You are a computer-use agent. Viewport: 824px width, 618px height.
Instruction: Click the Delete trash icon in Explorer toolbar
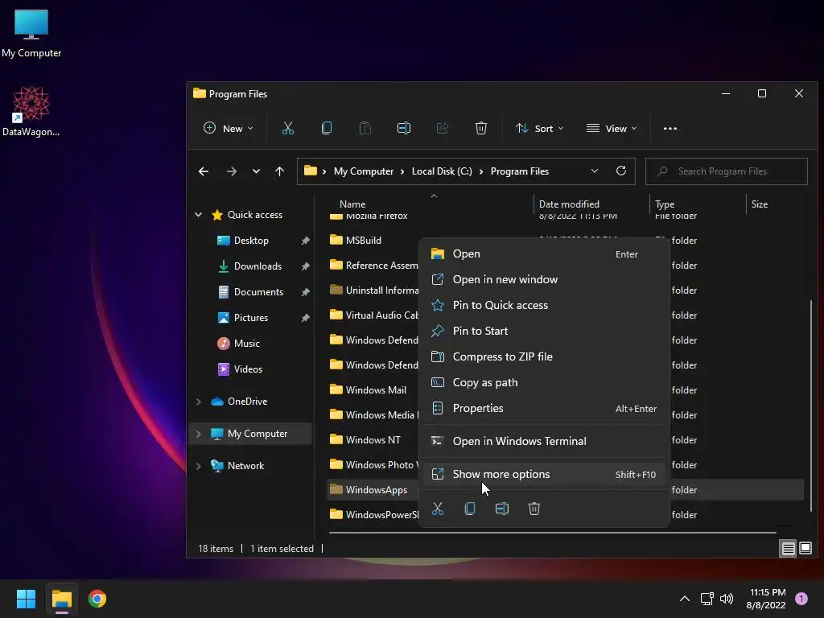481,128
